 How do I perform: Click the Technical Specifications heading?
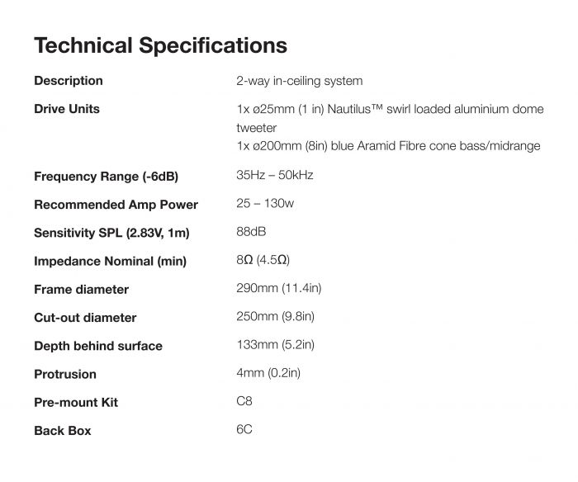(x=160, y=45)
